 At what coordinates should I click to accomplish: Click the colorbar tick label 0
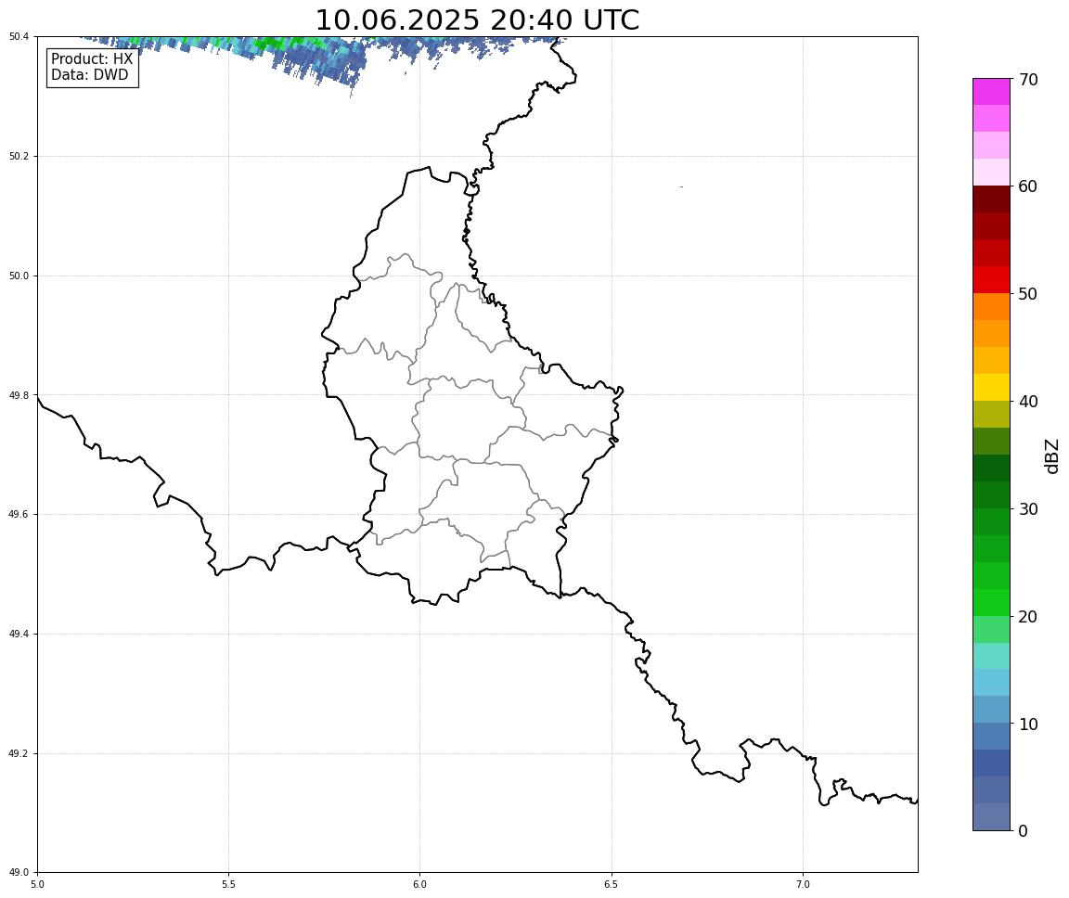click(1023, 830)
